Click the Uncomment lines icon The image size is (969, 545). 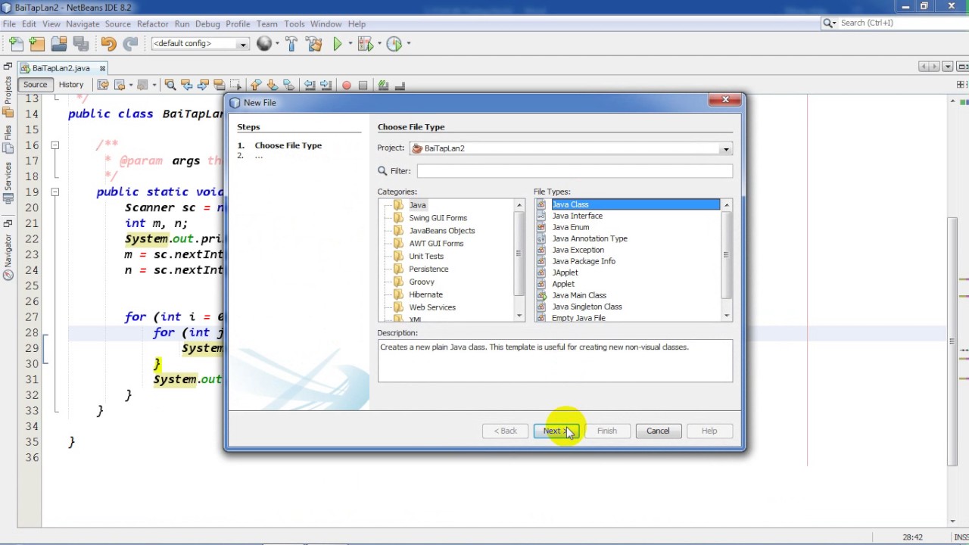(400, 85)
